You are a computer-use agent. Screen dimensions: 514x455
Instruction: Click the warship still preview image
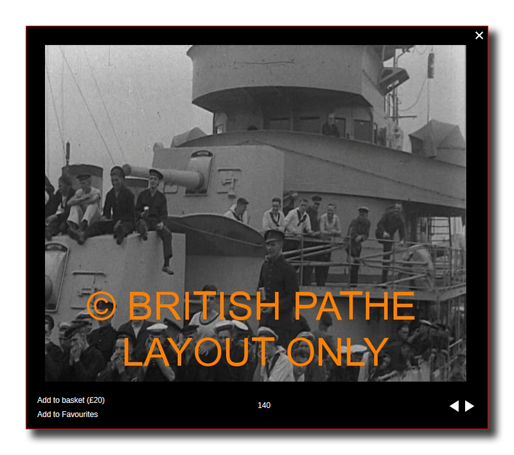coord(255,213)
